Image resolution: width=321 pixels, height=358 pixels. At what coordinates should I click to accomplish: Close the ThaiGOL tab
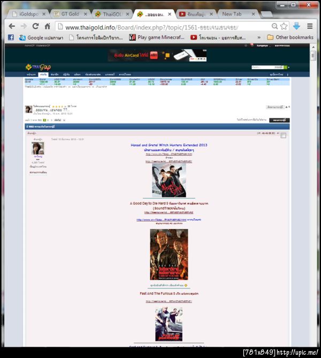[128, 14]
